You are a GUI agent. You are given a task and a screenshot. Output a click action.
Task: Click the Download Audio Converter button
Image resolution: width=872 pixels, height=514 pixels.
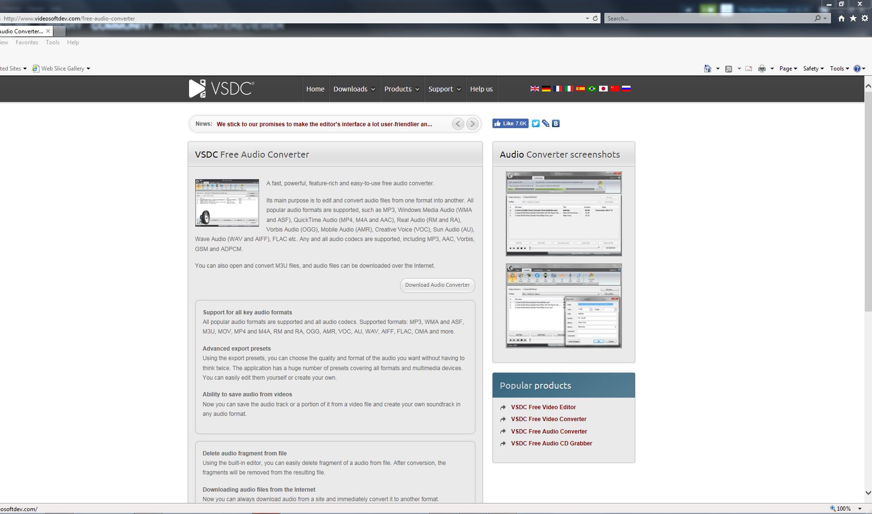pyautogui.click(x=437, y=285)
